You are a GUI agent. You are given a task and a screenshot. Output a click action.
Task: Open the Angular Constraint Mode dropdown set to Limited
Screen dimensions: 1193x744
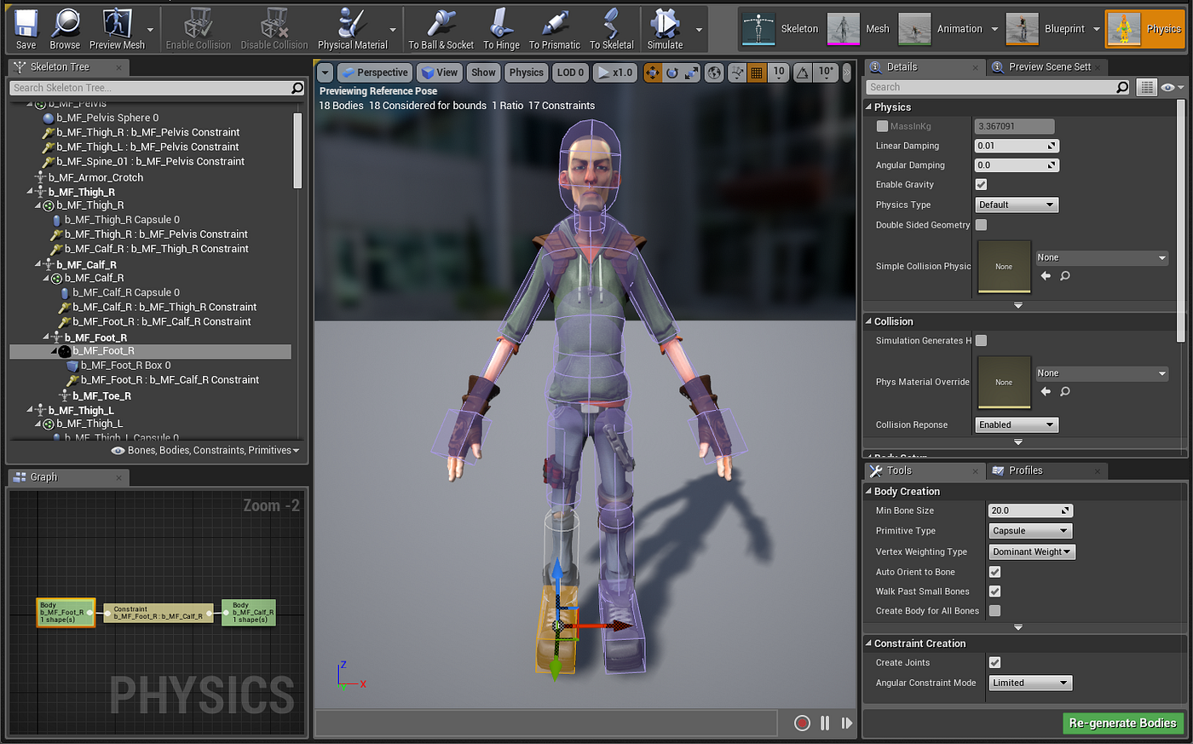coord(1030,682)
